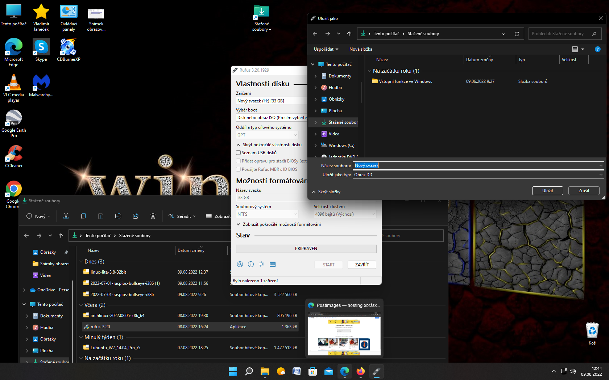Click the ZAVŘÍT button in Rufus
The width and height of the screenshot is (609, 380).
(362, 265)
